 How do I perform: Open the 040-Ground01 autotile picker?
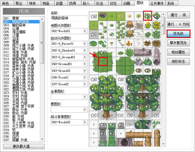coord(85,64)
